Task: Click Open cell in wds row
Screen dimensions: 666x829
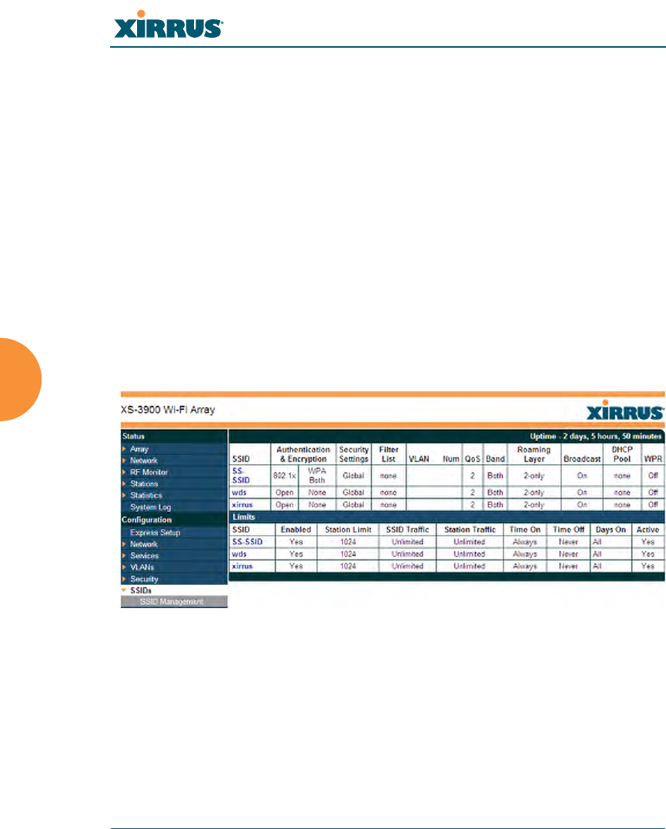Action: 285,492
